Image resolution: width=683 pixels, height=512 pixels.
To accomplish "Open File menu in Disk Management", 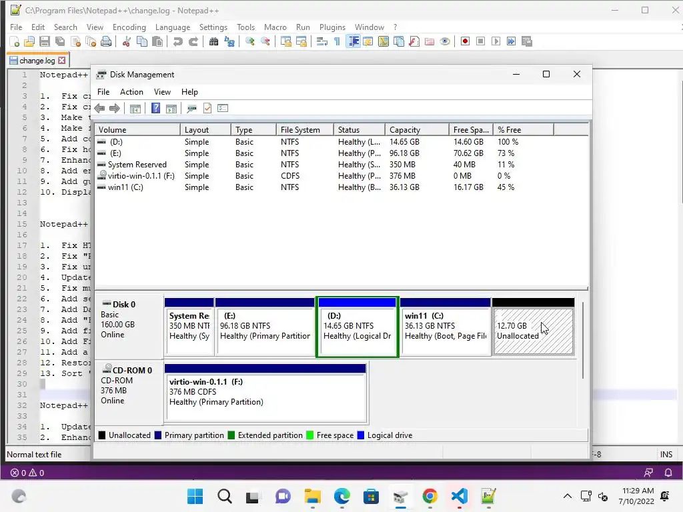I will coord(103,92).
